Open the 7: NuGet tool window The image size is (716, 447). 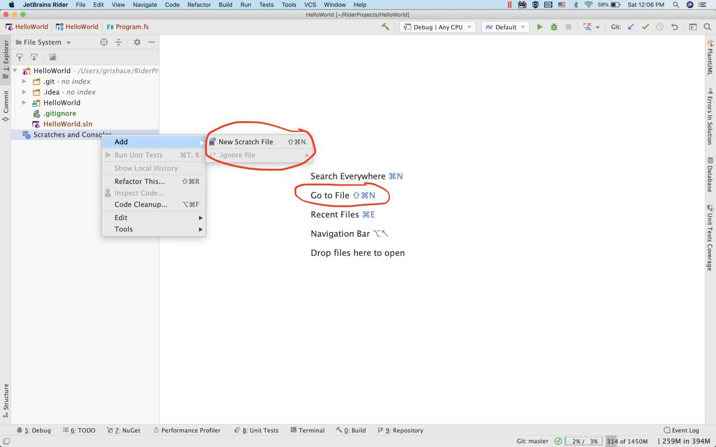click(123, 430)
